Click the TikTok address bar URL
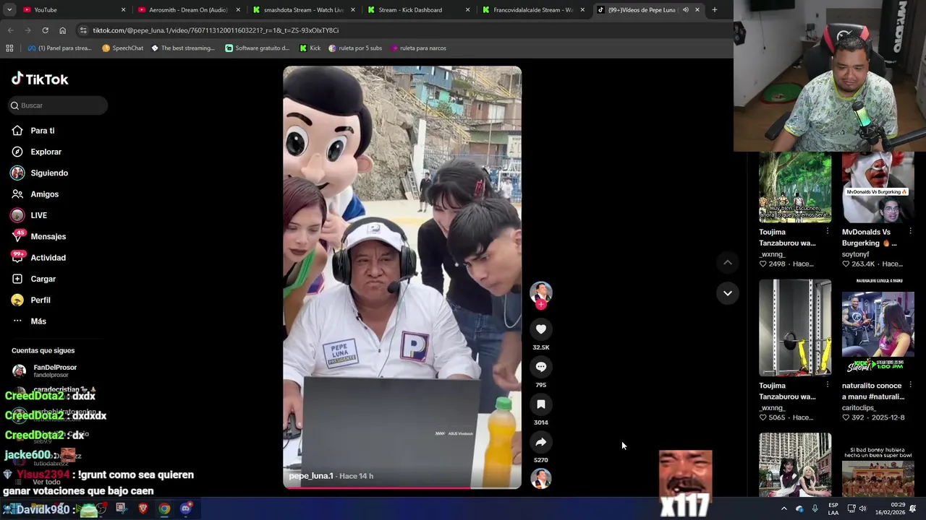 coord(216,30)
